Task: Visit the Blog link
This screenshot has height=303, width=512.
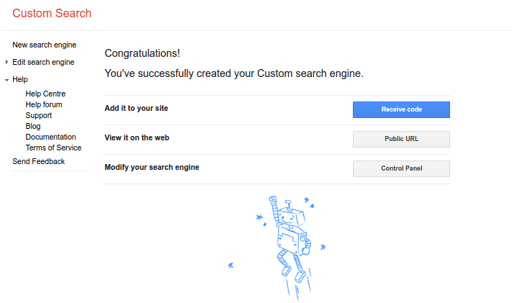Action: [x=33, y=126]
